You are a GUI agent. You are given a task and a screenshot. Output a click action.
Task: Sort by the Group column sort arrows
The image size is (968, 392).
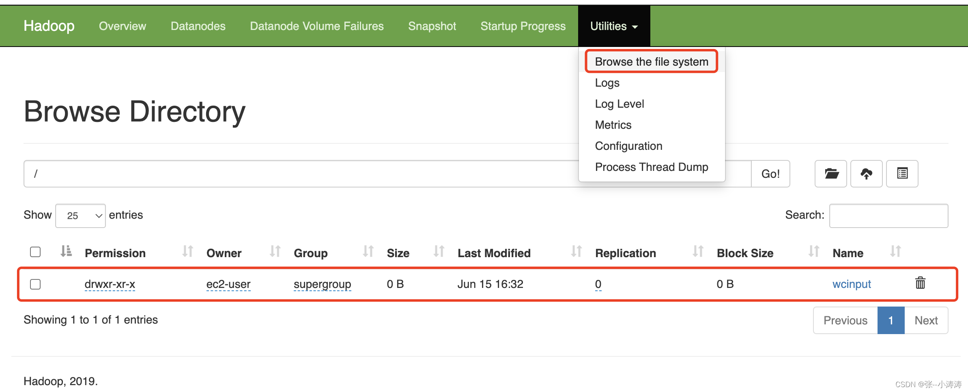(x=368, y=251)
